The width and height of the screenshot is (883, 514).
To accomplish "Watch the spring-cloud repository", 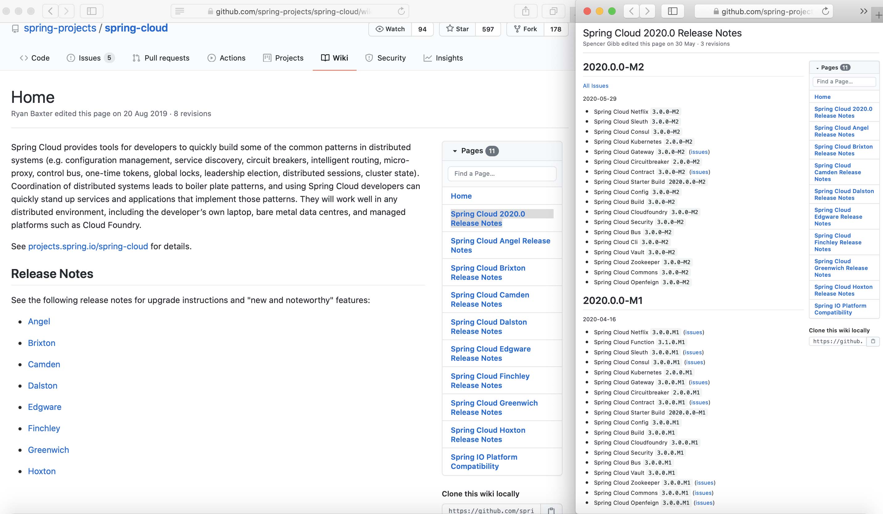I will (390, 29).
